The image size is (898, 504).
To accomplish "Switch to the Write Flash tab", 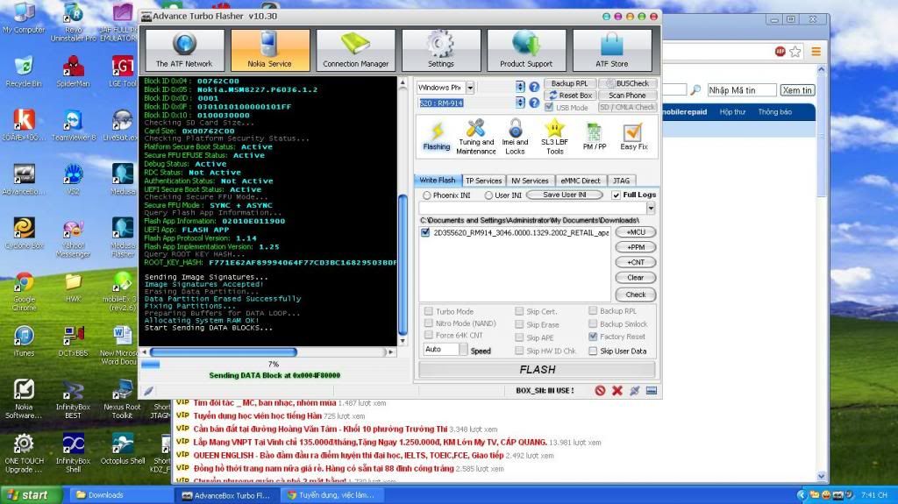I will 438,180.
